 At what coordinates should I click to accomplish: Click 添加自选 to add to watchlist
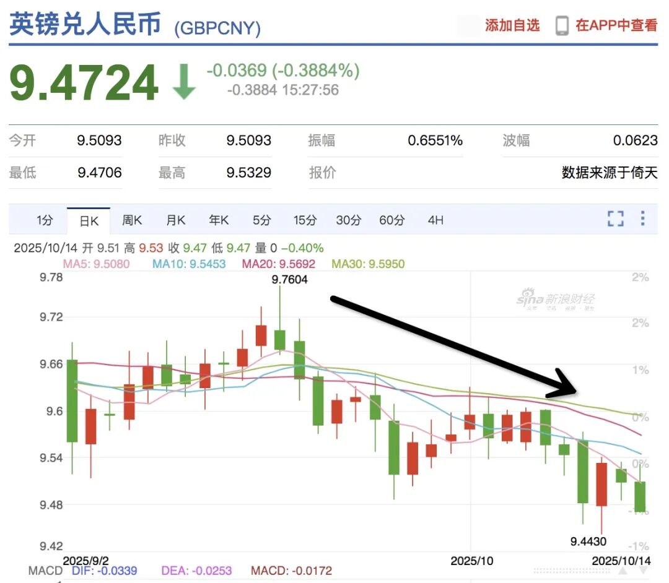coord(512,25)
